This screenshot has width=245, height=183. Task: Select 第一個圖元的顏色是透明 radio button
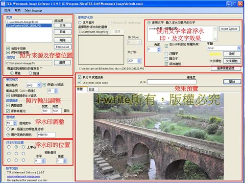pos(8,129)
